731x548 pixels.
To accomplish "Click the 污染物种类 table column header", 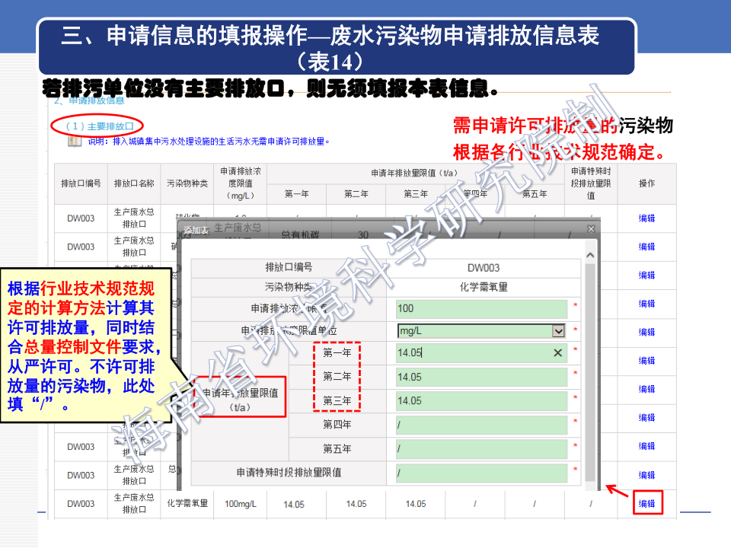I will [x=187, y=183].
